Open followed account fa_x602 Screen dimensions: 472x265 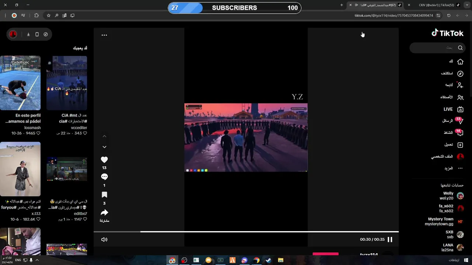tap(451, 208)
